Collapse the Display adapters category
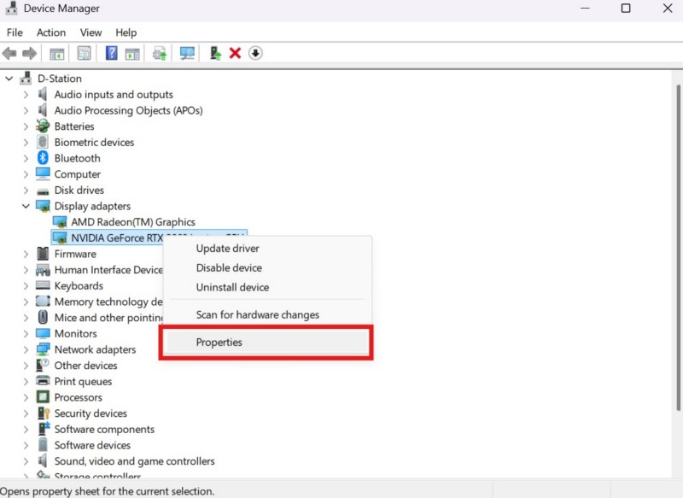This screenshot has width=683, height=498. (26, 206)
